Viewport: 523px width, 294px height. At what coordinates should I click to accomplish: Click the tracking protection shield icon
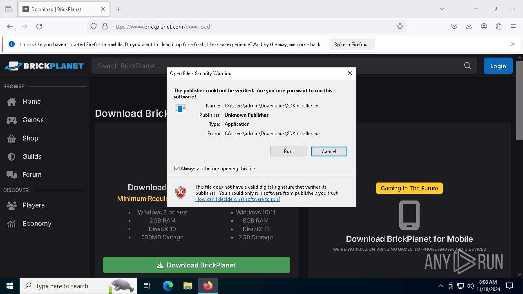(94, 26)
